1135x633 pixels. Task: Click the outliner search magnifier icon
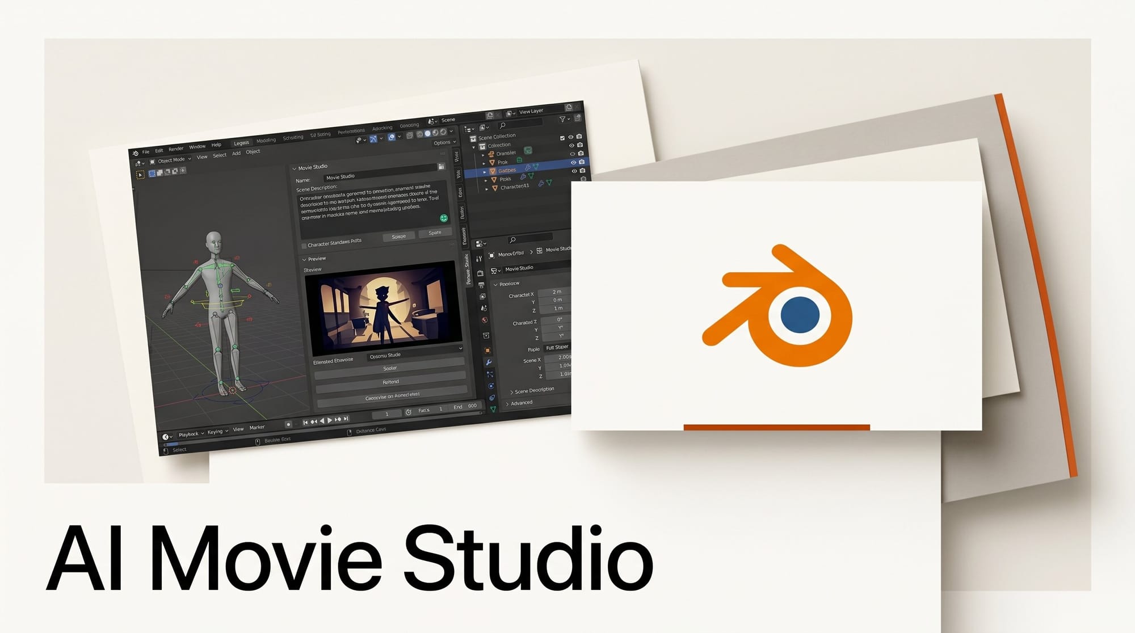(x=503, y=125)
